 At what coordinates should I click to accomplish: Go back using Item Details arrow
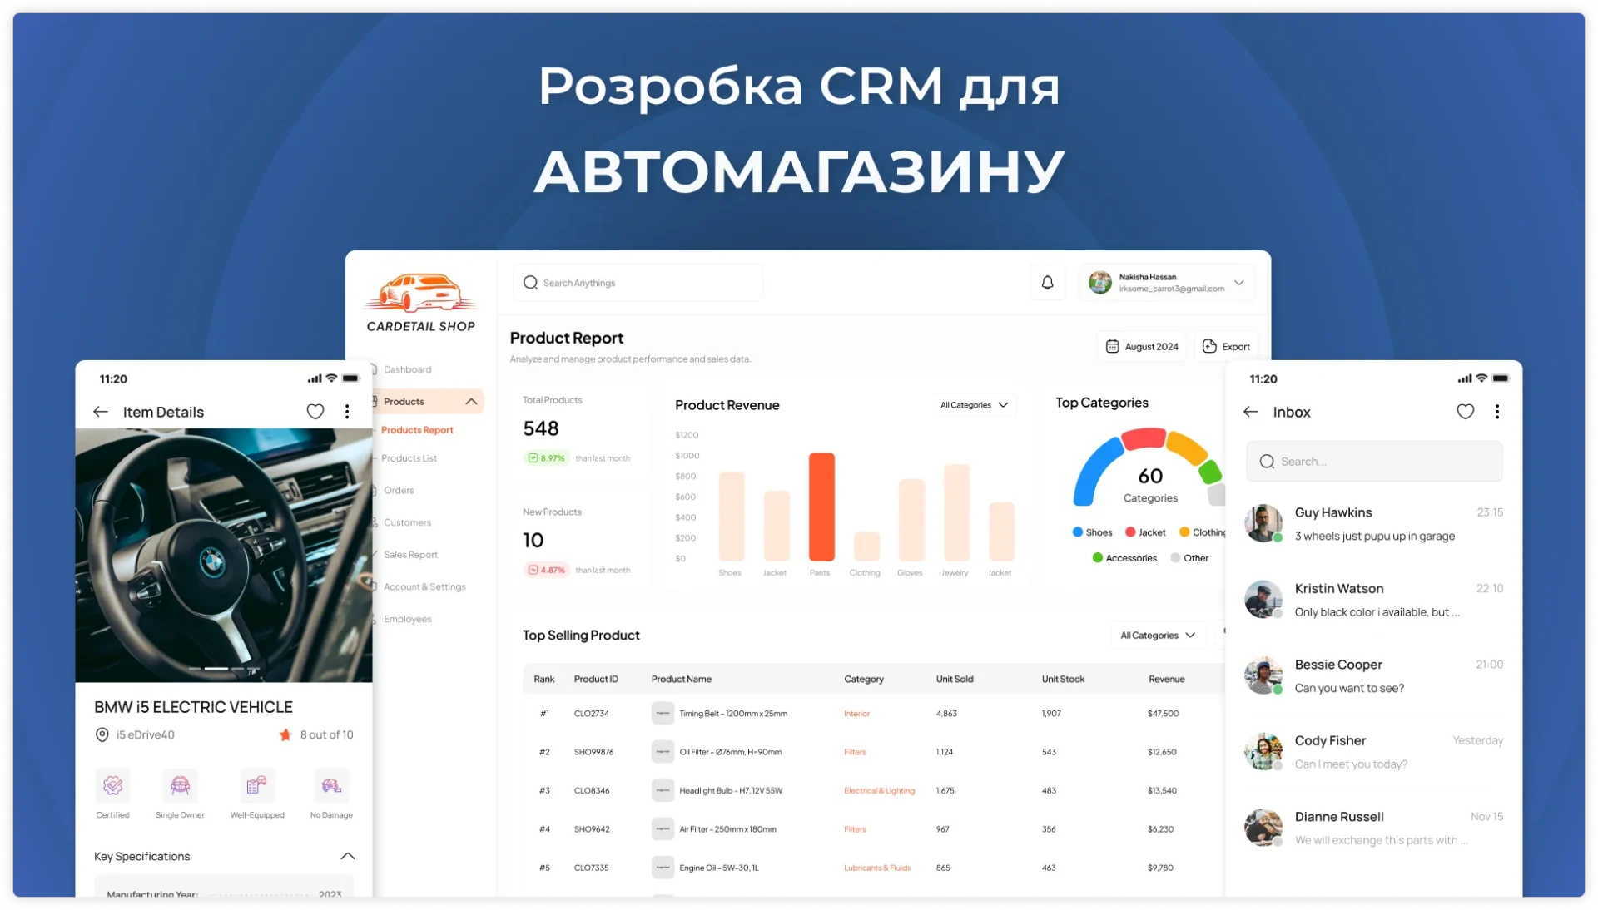[x=101, y=412]
